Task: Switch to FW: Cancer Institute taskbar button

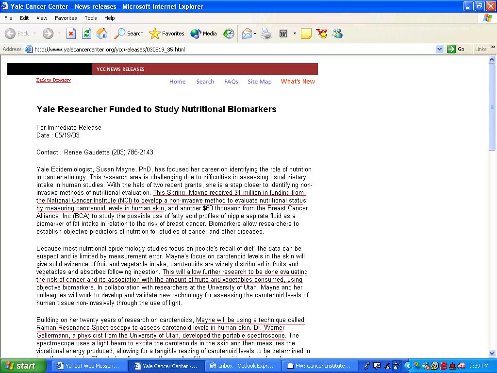Action: click(x=319, y=366)
